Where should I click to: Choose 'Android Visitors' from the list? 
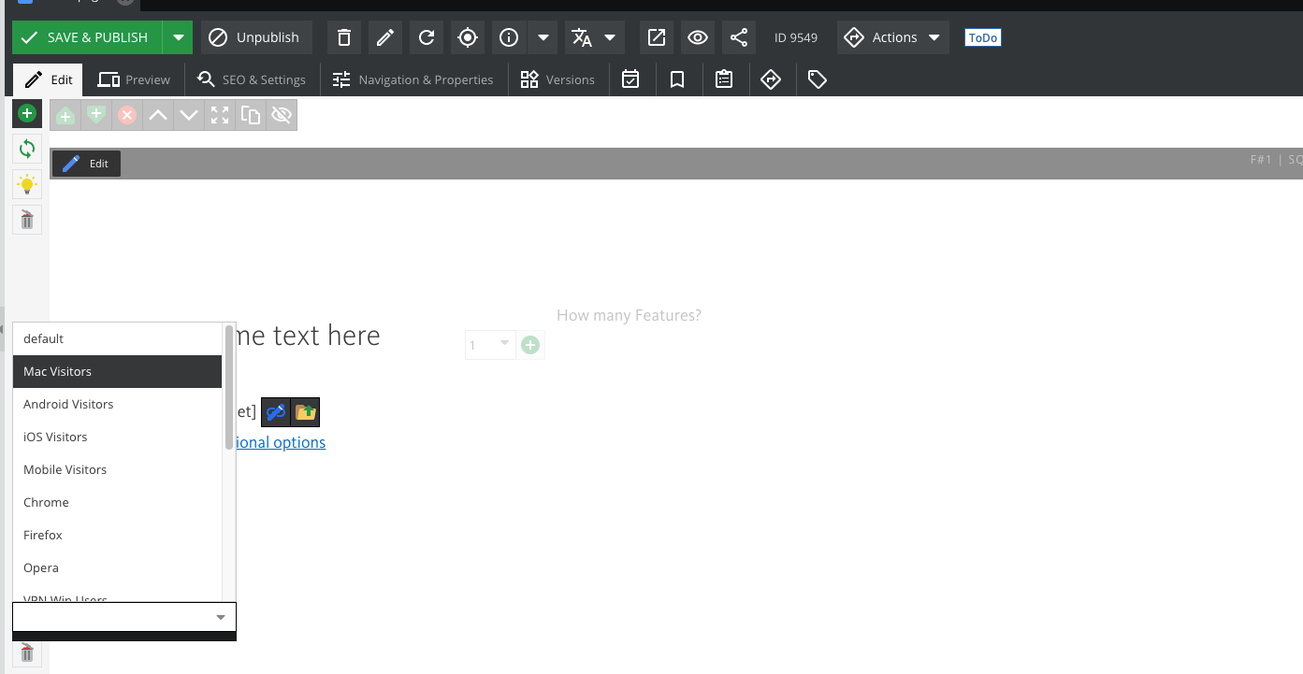pos(117,404)
